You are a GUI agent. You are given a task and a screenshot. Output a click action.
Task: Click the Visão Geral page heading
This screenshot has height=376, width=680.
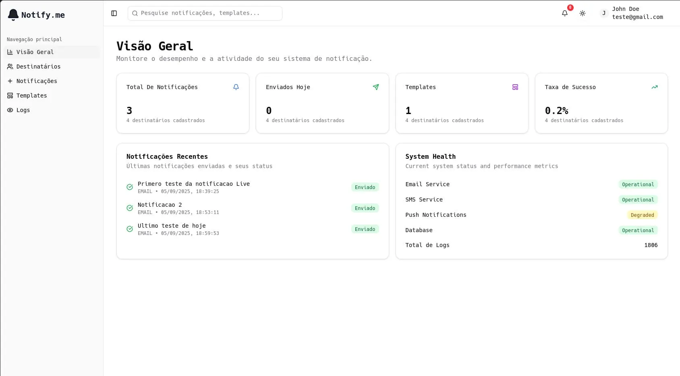tap(155, 46)
